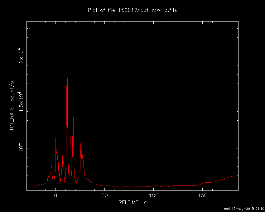Click the '0' x-axis tick label
This screenshot has height=212, width=265.
[55, 195]
